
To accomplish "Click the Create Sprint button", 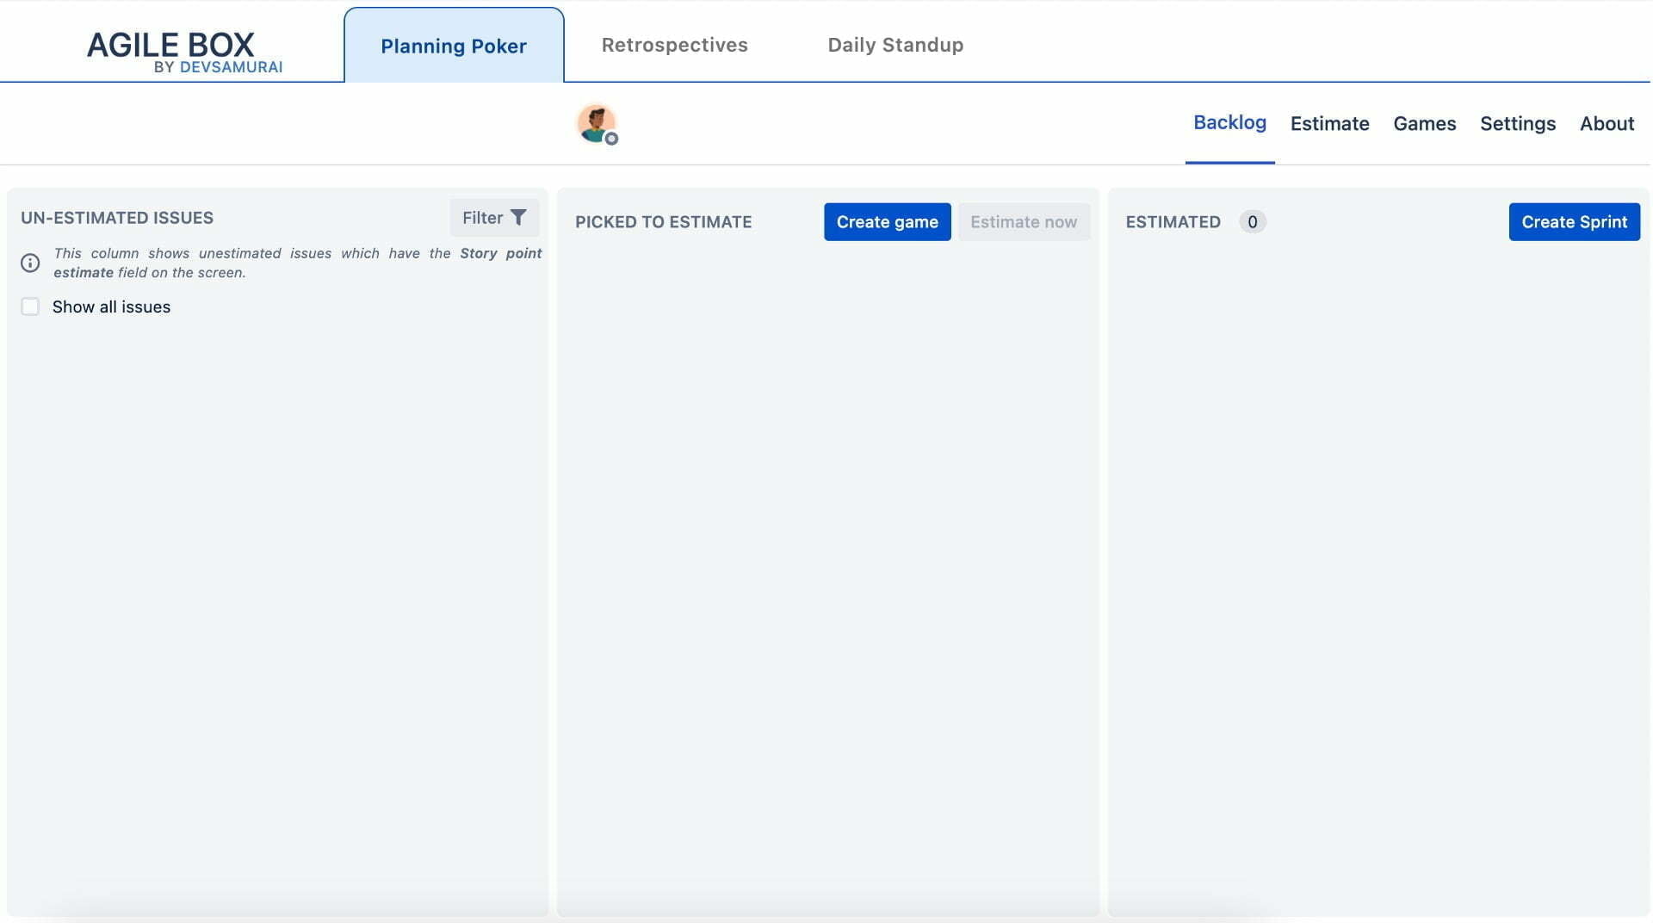I will pos(1574,221).
